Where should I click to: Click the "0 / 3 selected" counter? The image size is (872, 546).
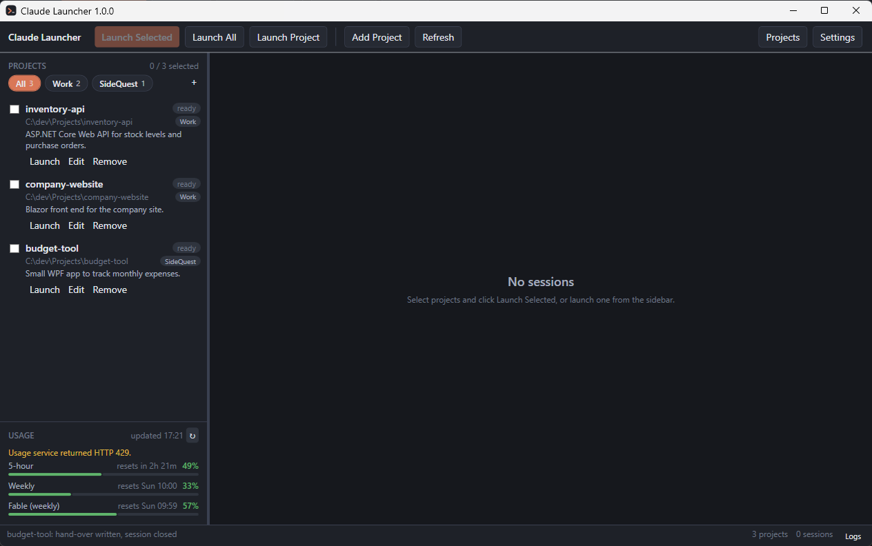click(174, 66)
